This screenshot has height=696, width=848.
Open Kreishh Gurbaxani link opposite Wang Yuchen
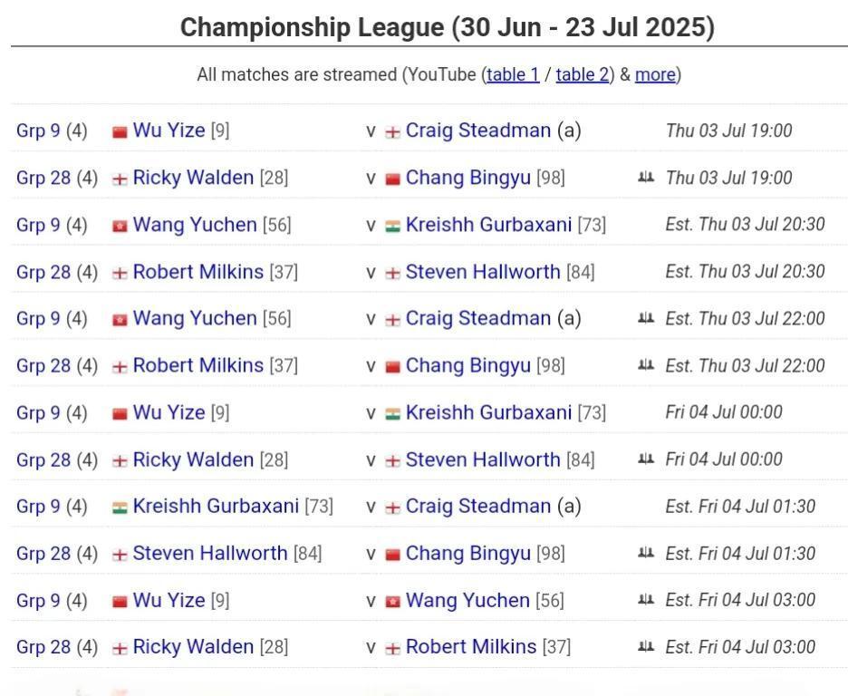(x=488, y=225)
